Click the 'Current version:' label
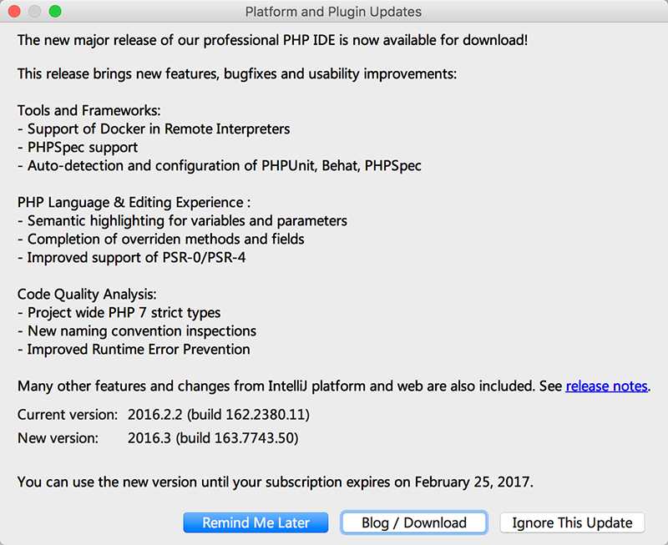 click(68, 415)
